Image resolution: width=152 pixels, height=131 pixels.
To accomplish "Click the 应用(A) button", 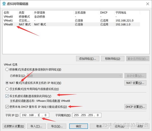I will click(x=120, y=126).
